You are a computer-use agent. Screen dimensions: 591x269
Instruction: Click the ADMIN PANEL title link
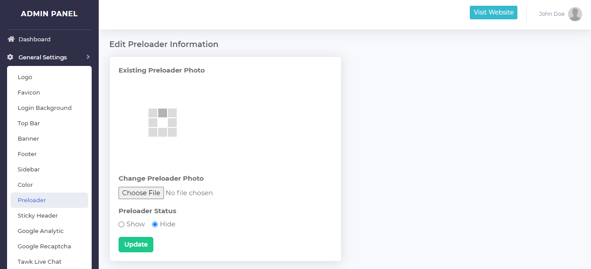pos(49,14)
